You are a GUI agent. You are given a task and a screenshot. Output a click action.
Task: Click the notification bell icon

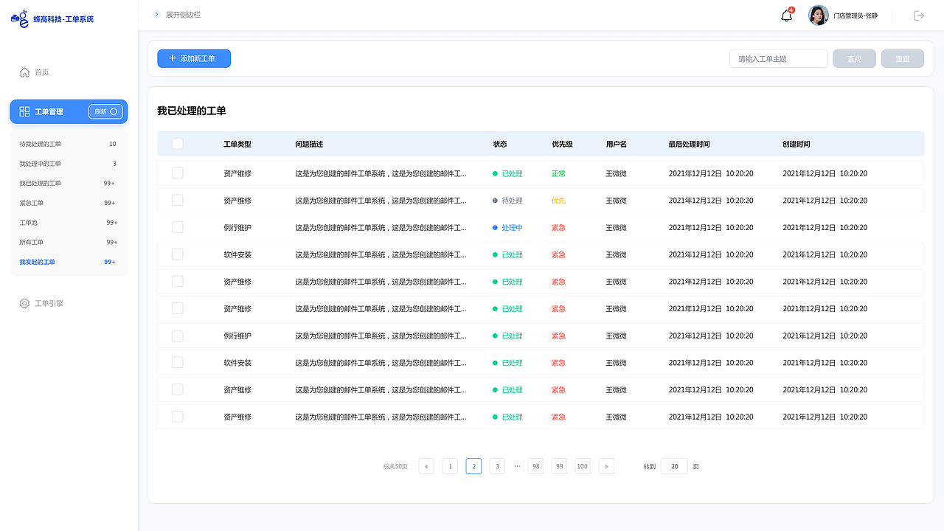click(x=786, y=15)
